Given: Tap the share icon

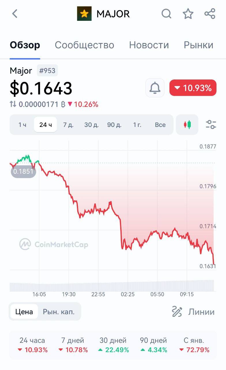Looking at the screenshot, I should click(210, 14).
